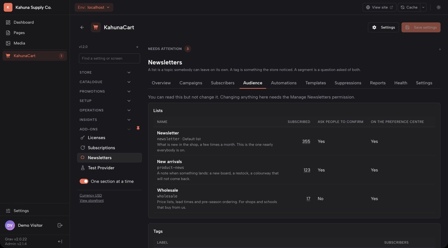
Task: Open Licenses with the key icon
Action: tap(83, 138)
